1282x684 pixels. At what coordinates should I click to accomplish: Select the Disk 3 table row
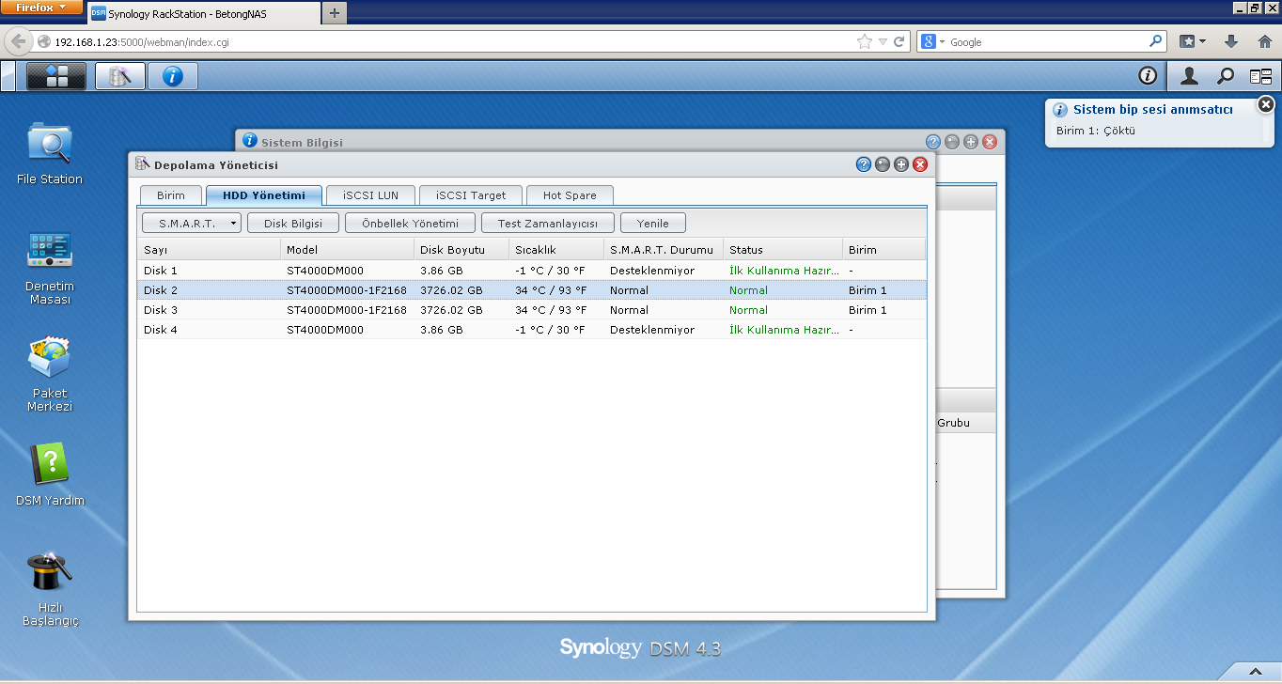531,310
